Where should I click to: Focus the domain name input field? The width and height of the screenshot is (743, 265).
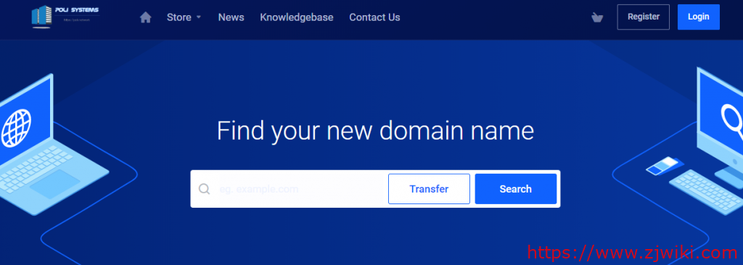coord(301,189)
